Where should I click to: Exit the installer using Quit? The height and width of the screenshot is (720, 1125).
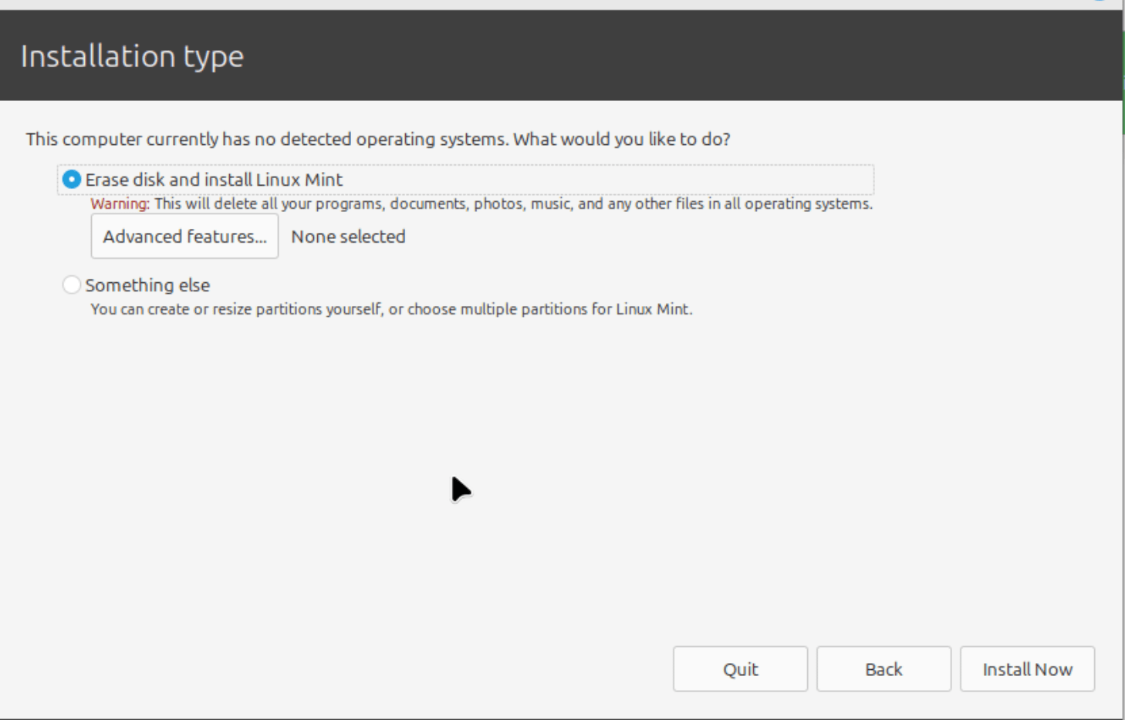click(739, 668)
